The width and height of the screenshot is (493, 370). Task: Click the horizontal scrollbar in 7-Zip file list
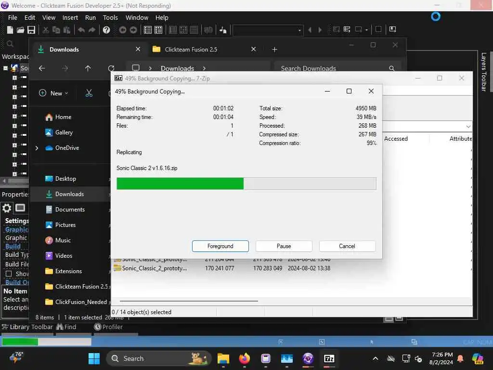189,301
